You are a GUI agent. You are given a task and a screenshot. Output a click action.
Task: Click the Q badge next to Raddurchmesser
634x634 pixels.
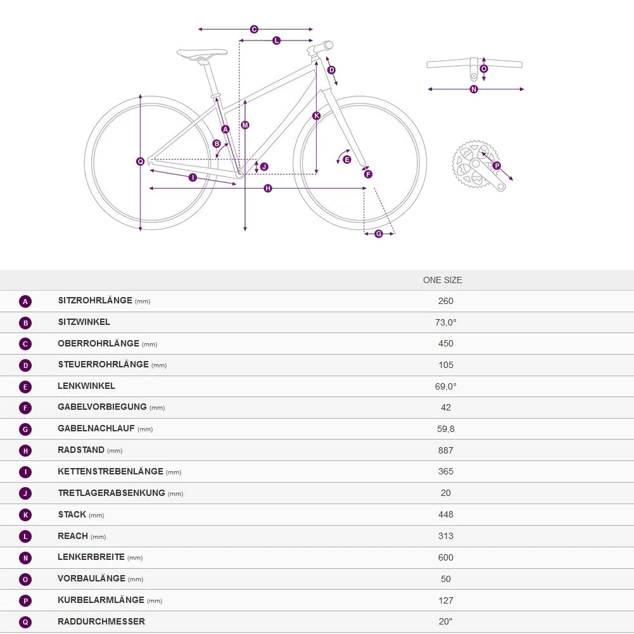(25, 622)
